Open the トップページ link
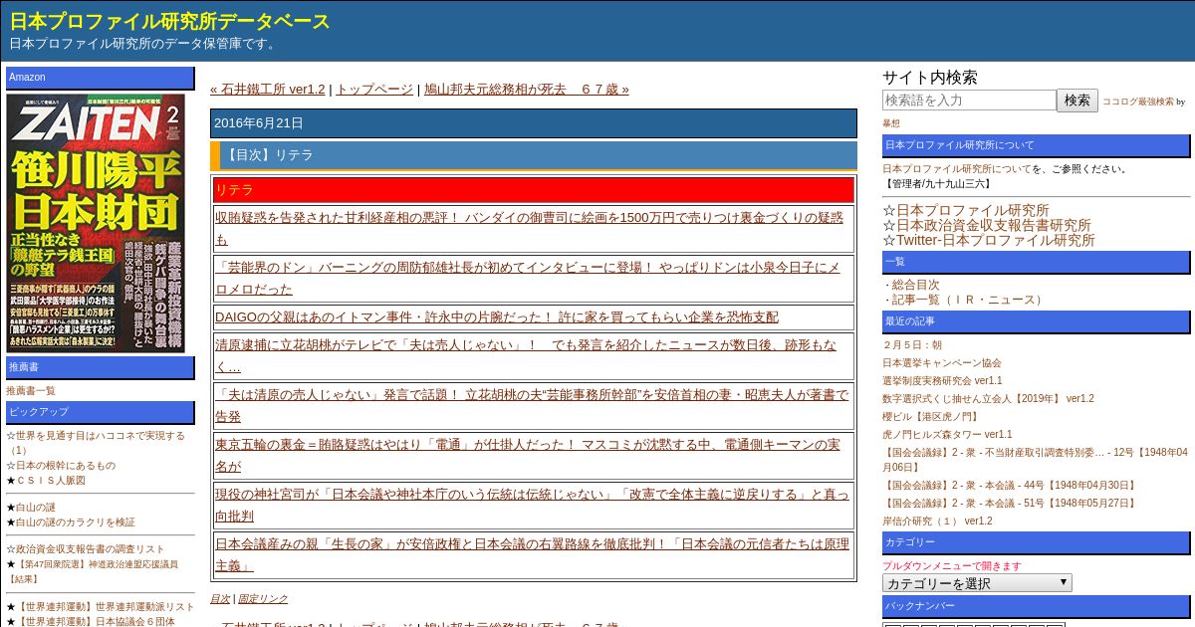 pyautogui.click(x=373, y=89)
